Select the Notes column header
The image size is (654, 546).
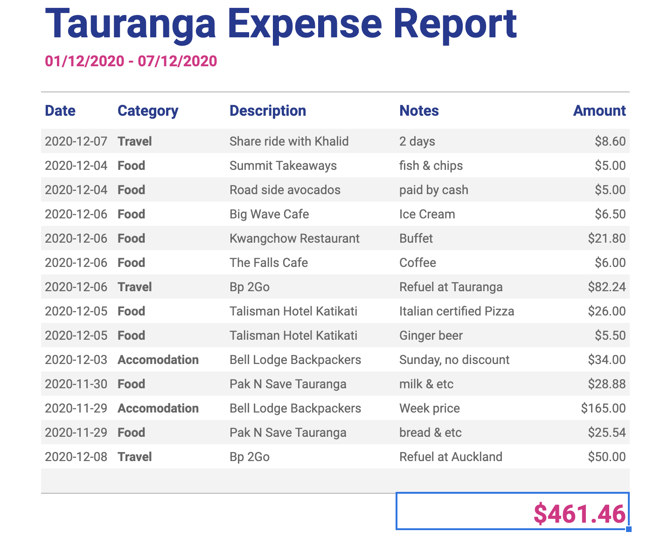coord(419,111)
